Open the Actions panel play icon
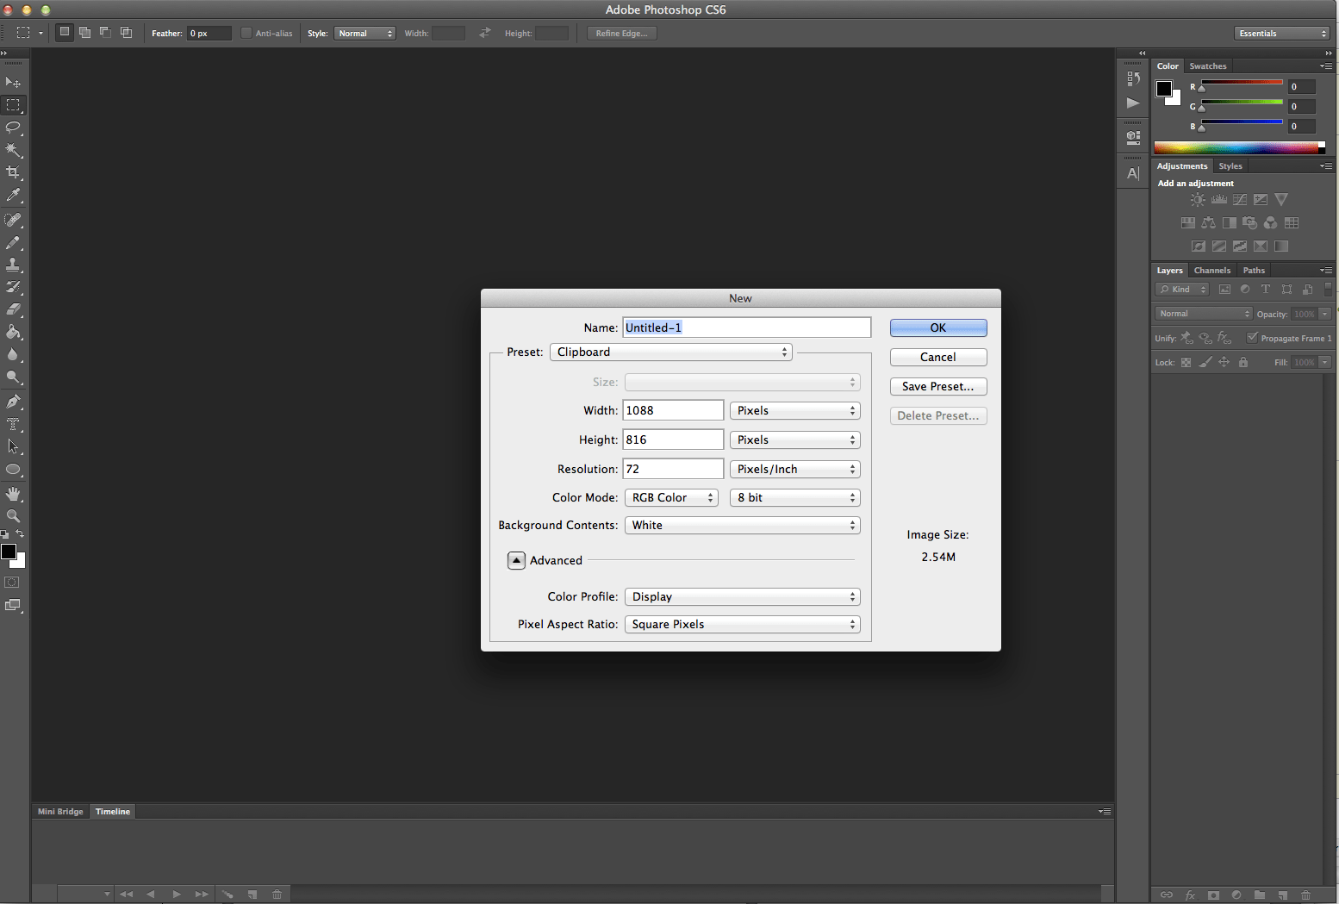The width and height of the screenshot is (1339, 904). point(1133,103)
